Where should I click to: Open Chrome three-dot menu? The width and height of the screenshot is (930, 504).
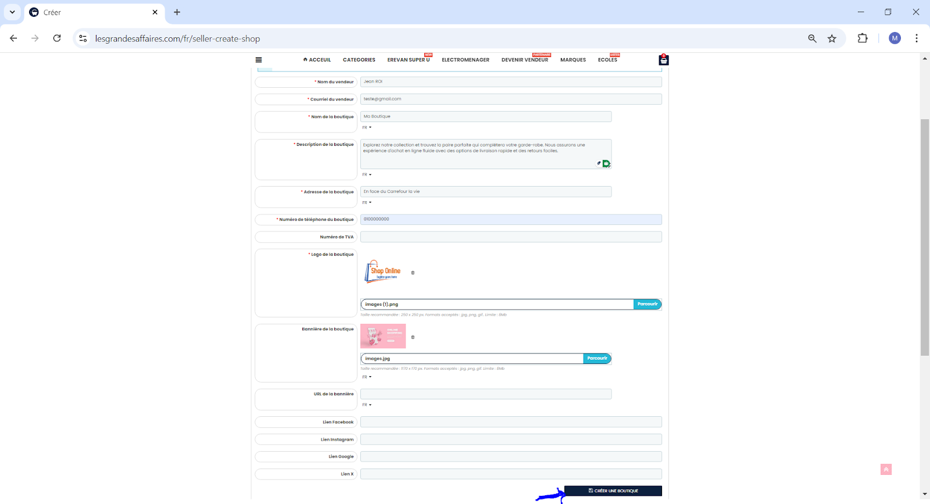917,38
